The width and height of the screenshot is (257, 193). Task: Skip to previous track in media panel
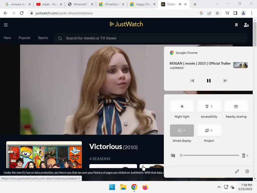[x=192, y=81]
